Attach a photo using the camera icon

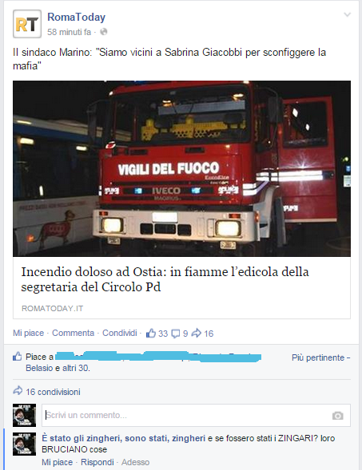point(338,416)
